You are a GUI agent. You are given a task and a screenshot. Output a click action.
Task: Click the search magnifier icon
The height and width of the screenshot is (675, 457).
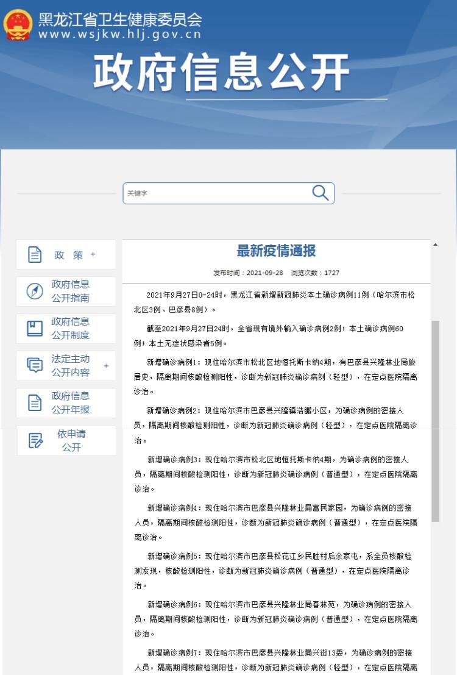pyautogui.click(x=320, y=193)
